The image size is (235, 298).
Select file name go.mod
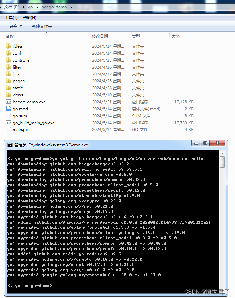20,109
